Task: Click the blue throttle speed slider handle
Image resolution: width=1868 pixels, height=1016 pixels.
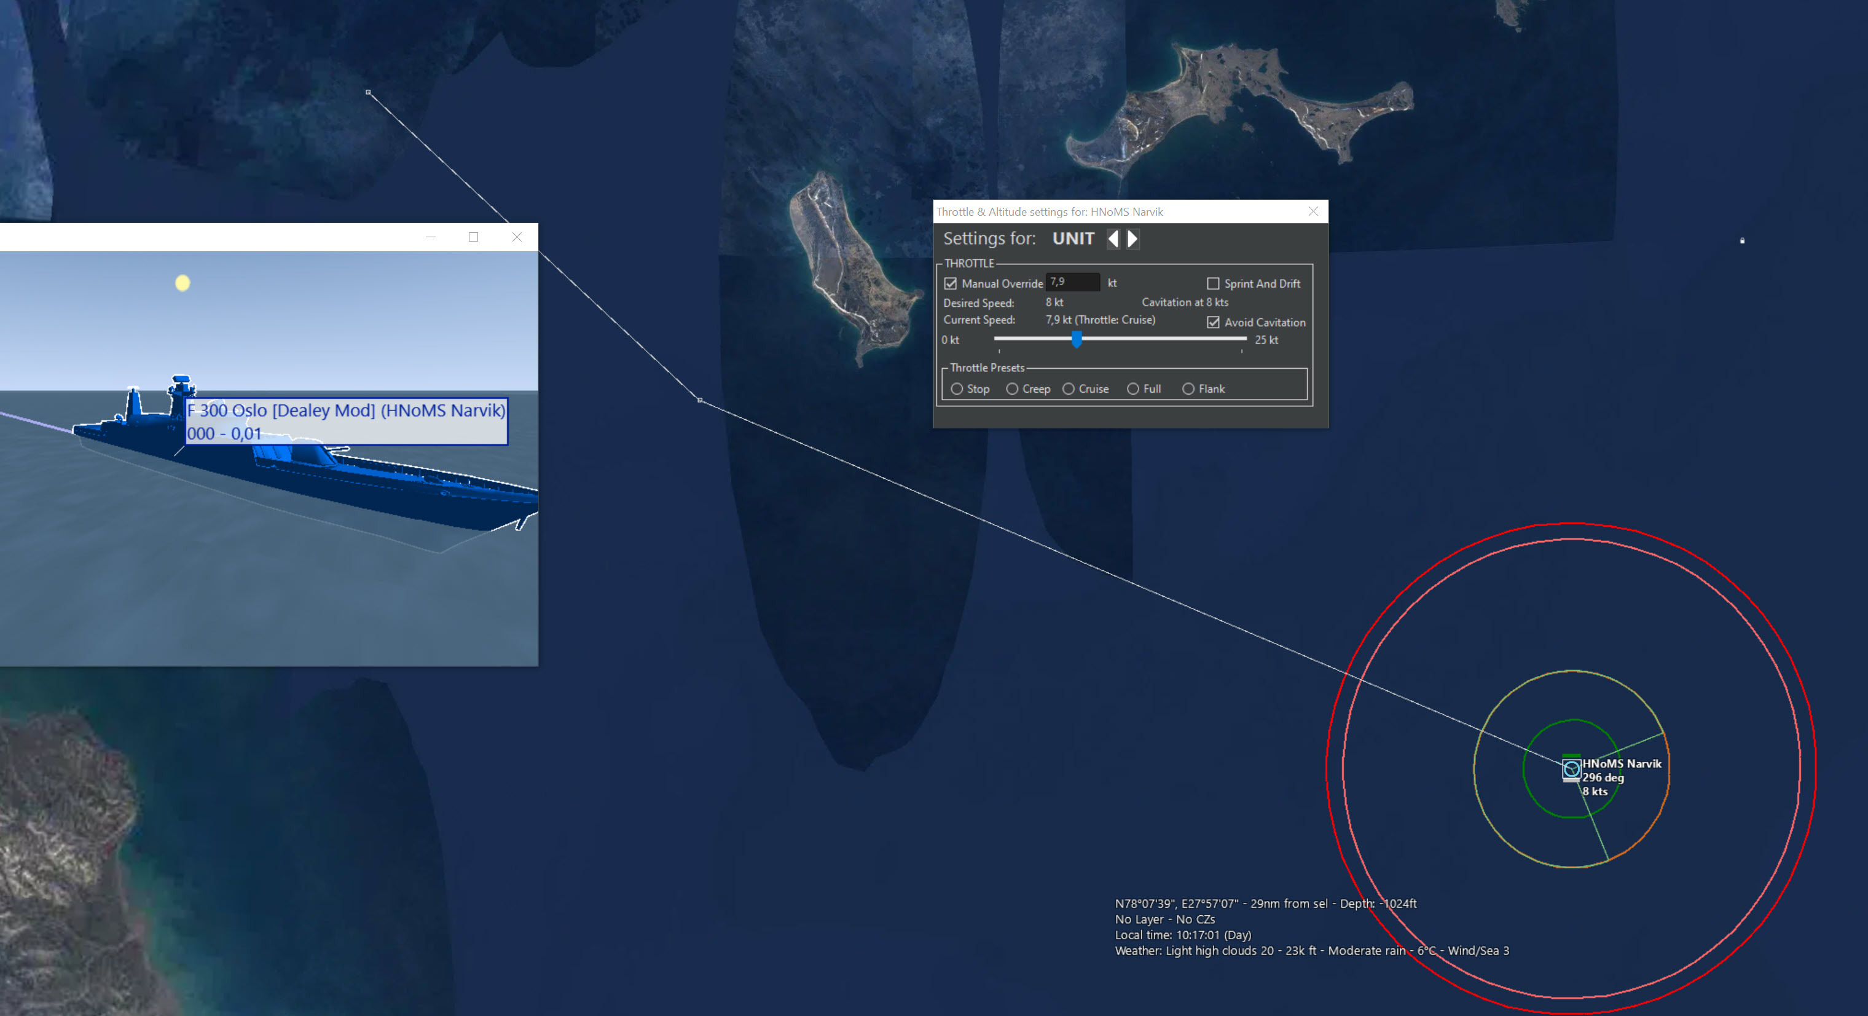Action: tap(1077, 339)
